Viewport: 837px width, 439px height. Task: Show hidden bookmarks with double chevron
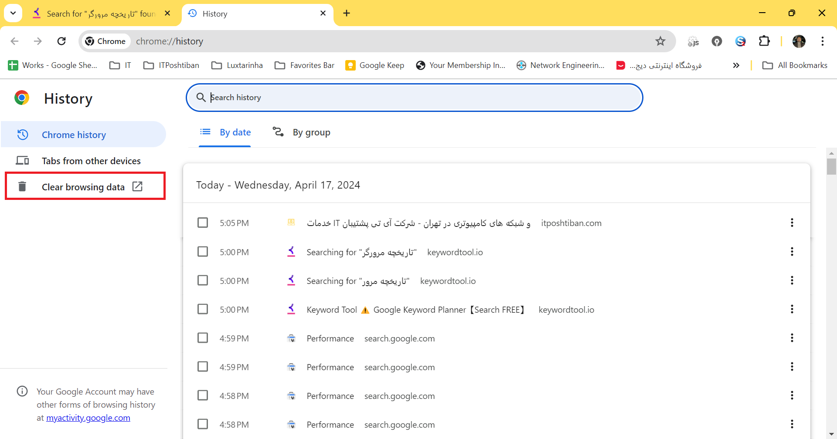pos(736,65)
